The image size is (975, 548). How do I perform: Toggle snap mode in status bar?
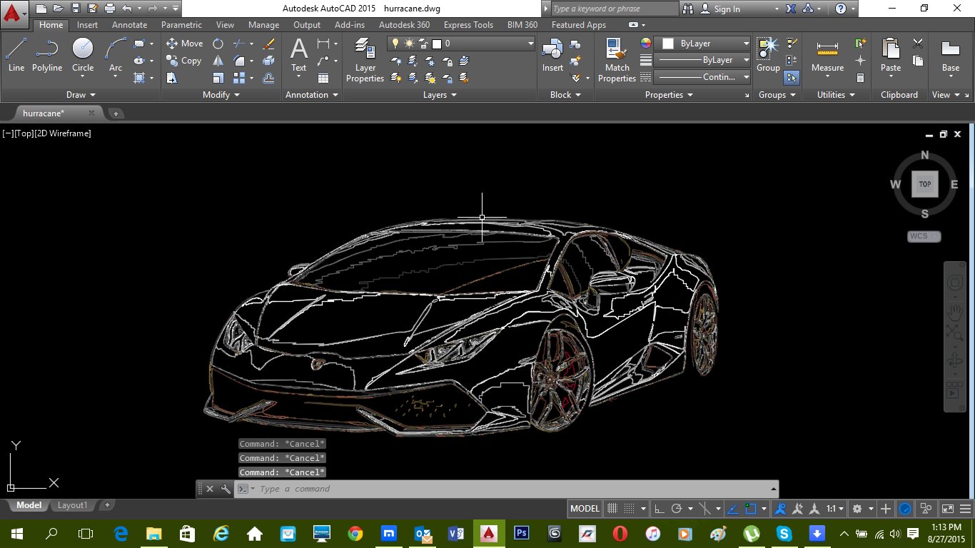[628, 509]
